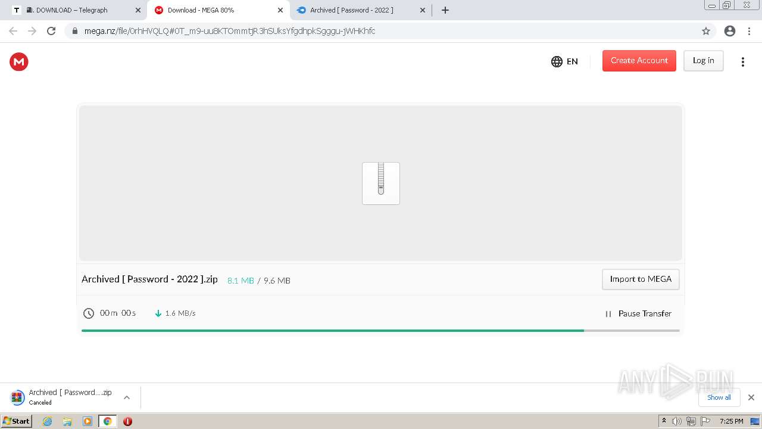
Task: Open the Chrome profile account icon
Action: pos(730,31)
